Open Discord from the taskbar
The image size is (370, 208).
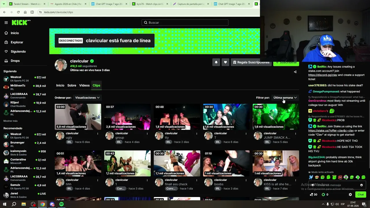coord(52,204)
